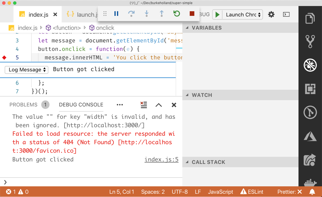
Task: Click line number 3 in gutter
Action: pos(17,40)
